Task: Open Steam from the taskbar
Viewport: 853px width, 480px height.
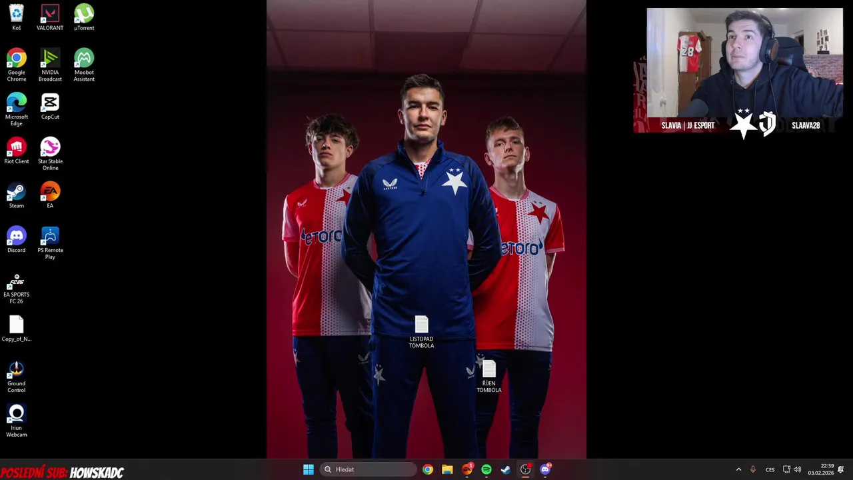Action: point(506,469)
